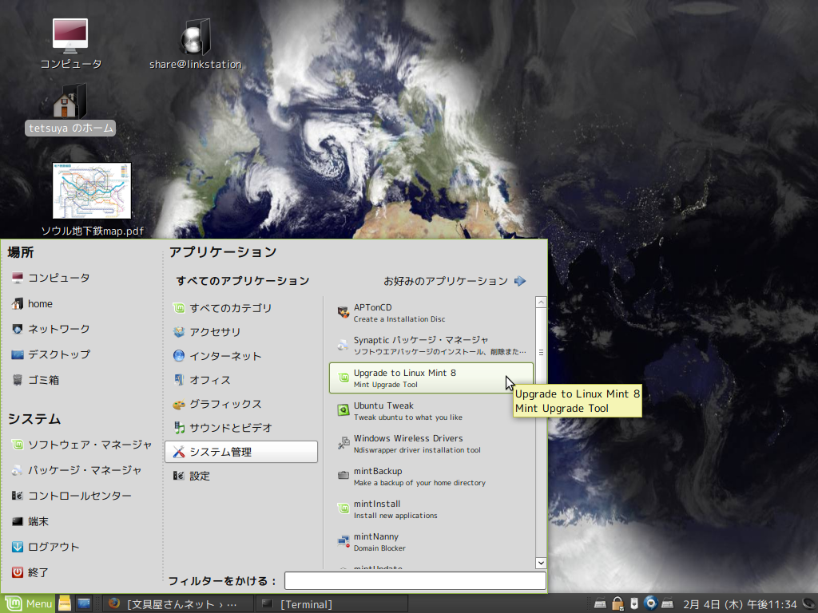Click the first keyboard input tray icon
Image resolution: width=818 pixels, height=613 pixels.
coord(601,604)
